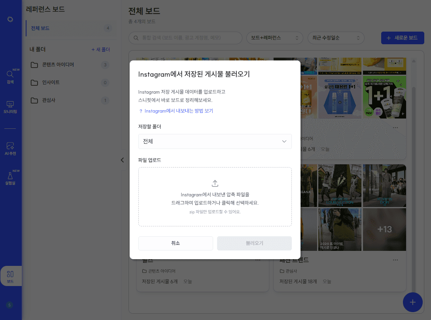Click the 패션 트렌드 board title
The image size is (431, 320).
point(294,260)
